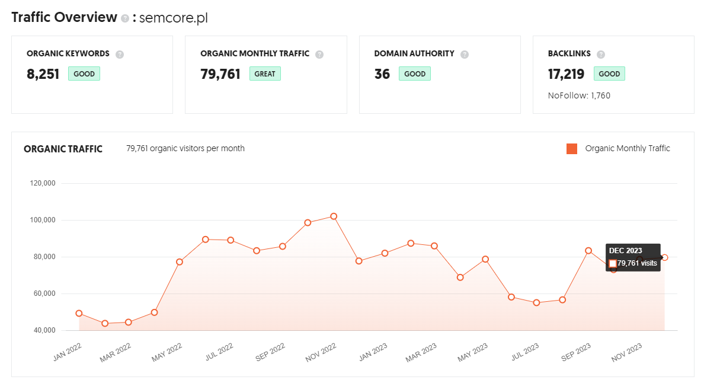Click help icon next to Traffic Overview
This screenshot has height=386, width=704.
pyautogui.click(x=125, y=18)
